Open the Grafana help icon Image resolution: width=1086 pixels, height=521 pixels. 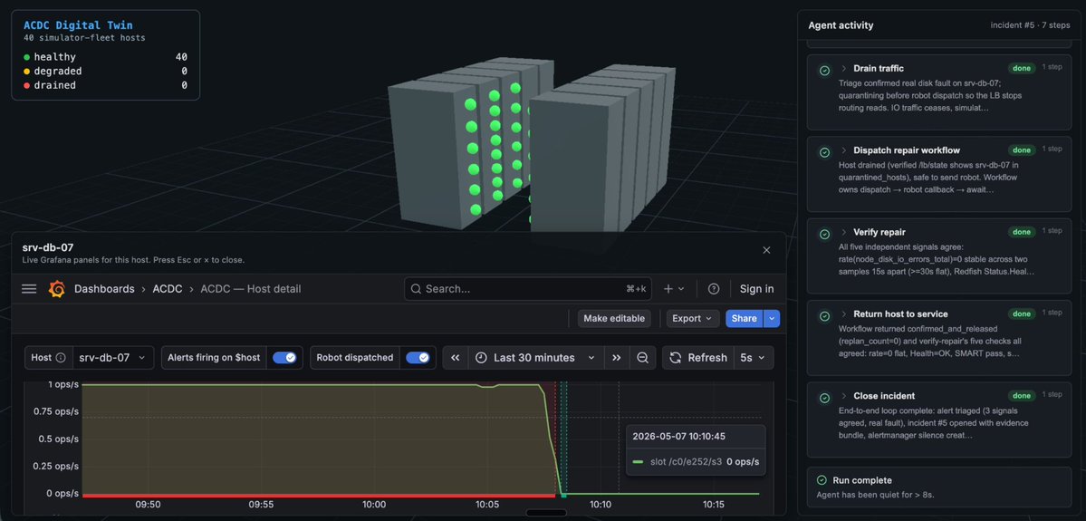714,289
